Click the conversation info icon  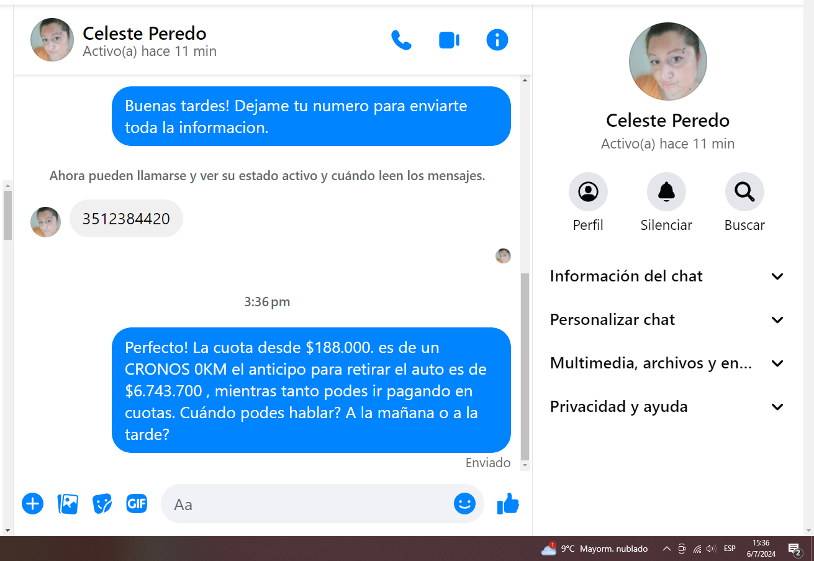point(497,40)
